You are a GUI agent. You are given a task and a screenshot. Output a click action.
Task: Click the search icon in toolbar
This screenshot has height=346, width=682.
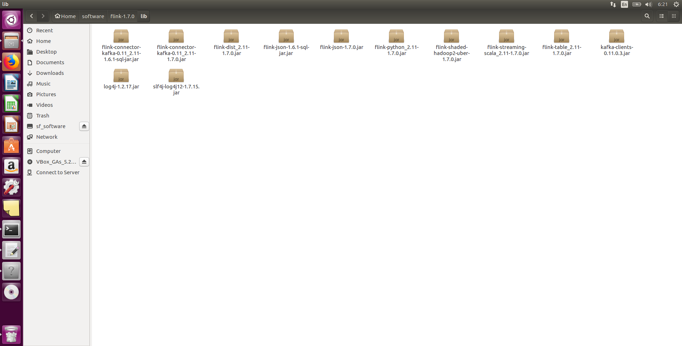[647, 16]
